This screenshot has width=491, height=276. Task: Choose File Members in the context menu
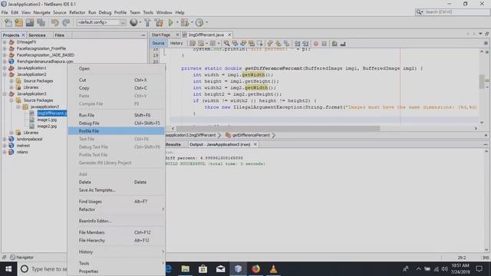tap(116, 232)
